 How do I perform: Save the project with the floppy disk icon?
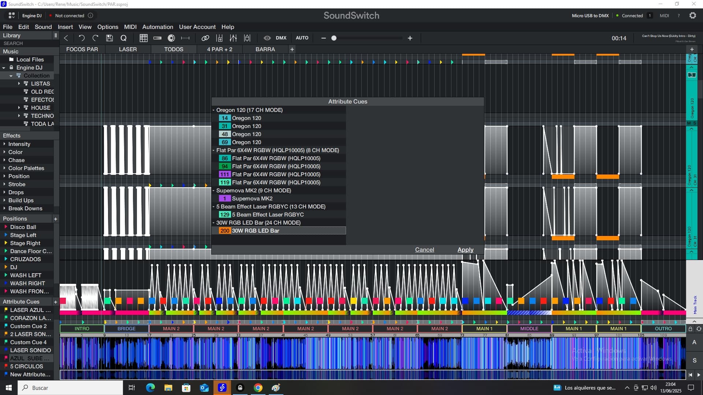109,38
